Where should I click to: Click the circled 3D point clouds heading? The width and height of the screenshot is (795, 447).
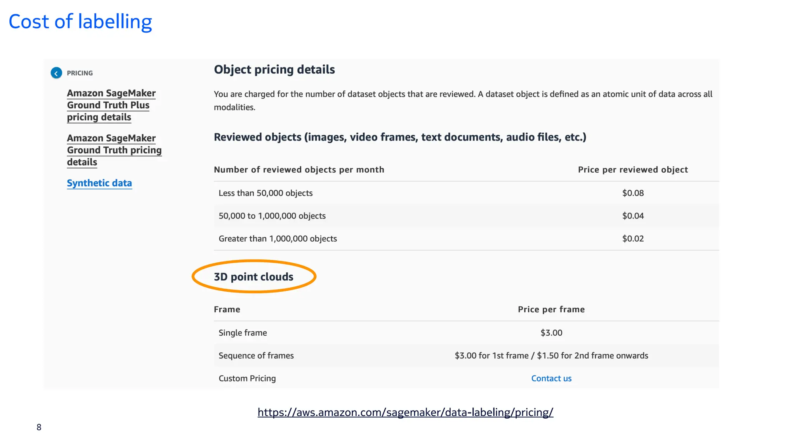coord(253,277)
